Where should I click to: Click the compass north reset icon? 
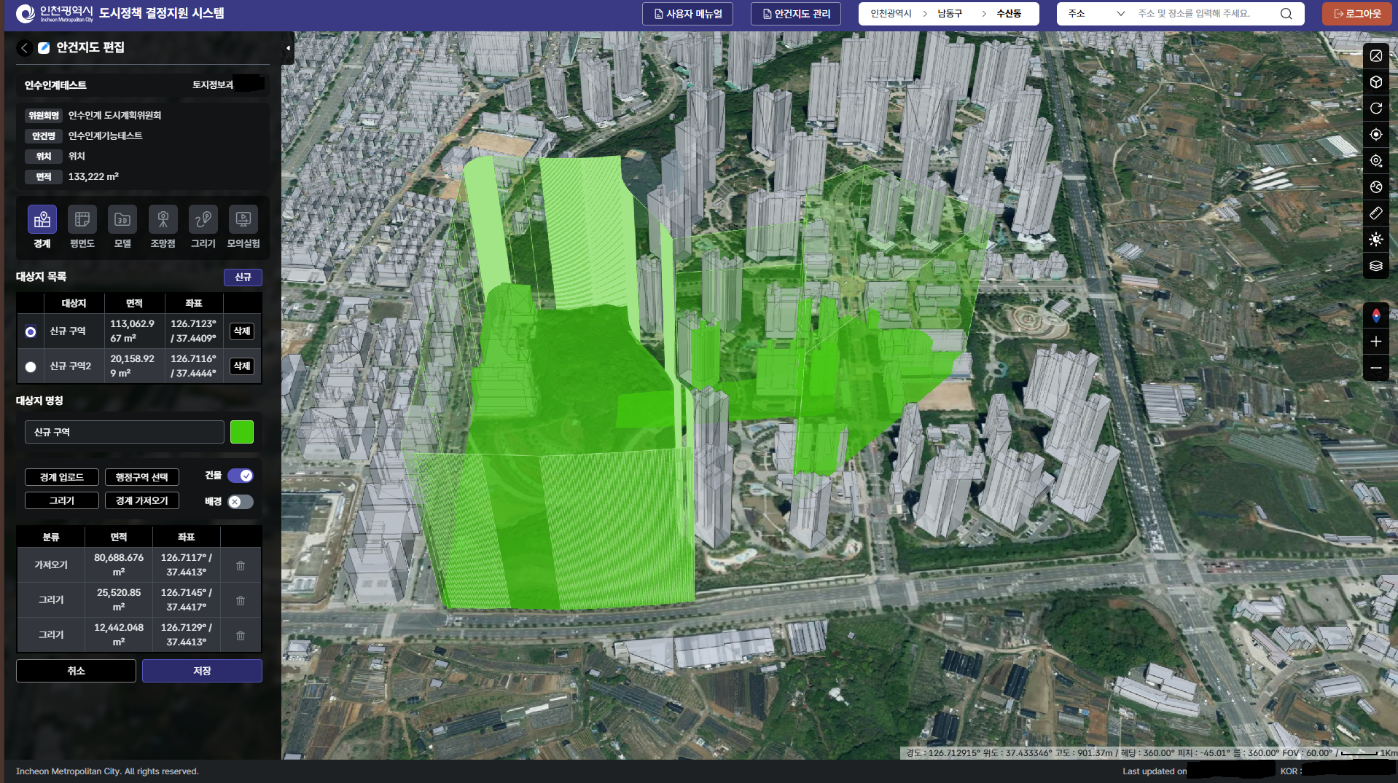coord(1375,315)
